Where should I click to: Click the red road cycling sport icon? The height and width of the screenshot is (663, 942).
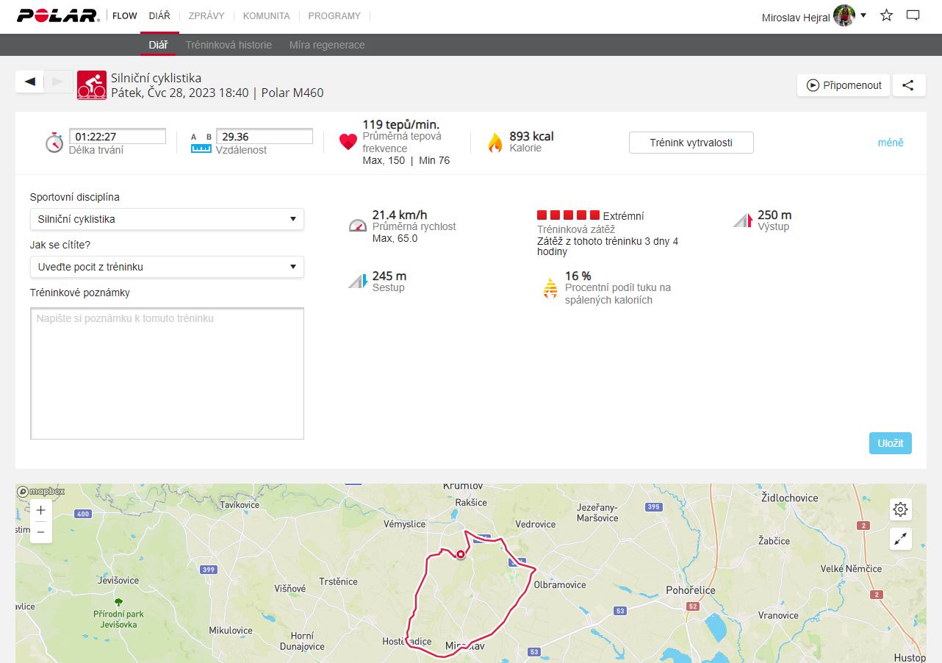tap(92, 85)
